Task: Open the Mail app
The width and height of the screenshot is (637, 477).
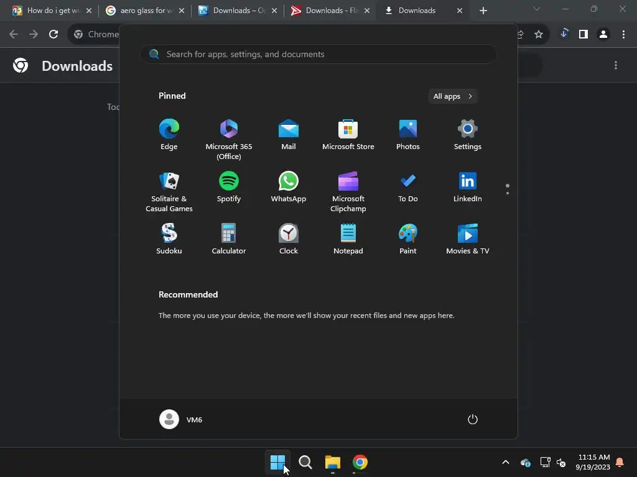Action: [x=289, y=135]
